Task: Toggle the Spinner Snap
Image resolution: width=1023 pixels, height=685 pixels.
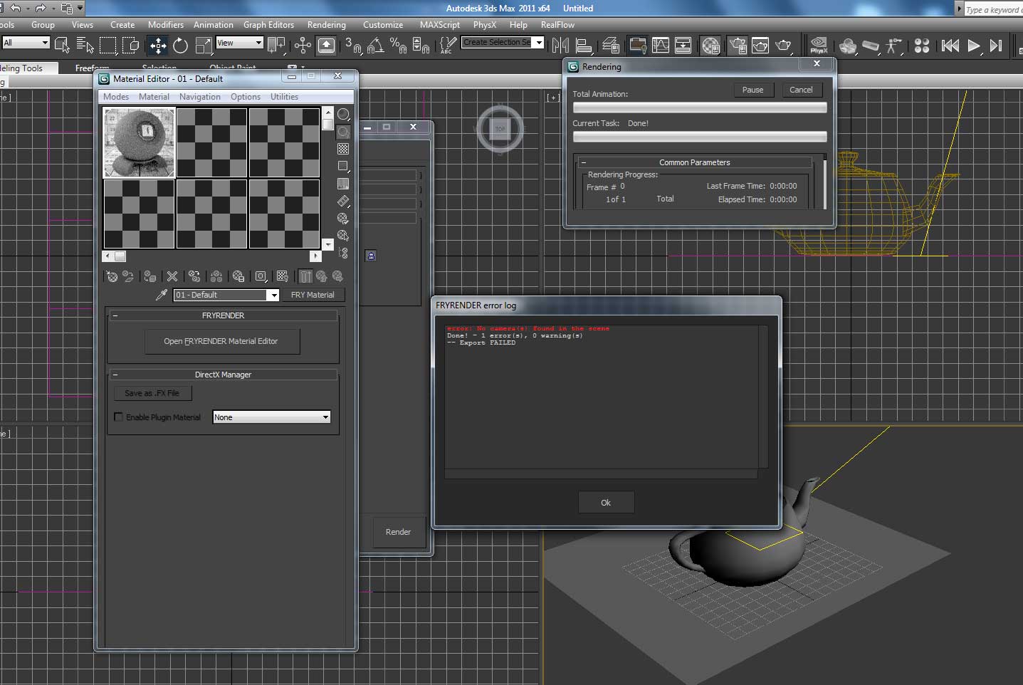Action: 421,46
